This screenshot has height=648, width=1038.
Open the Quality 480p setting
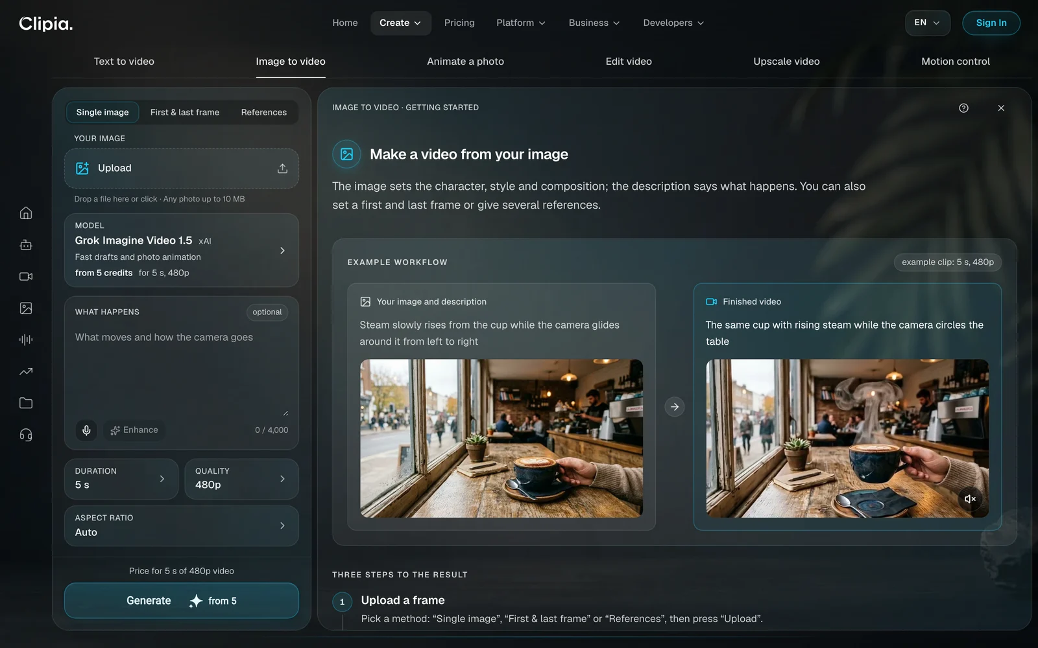pos(241,479)
